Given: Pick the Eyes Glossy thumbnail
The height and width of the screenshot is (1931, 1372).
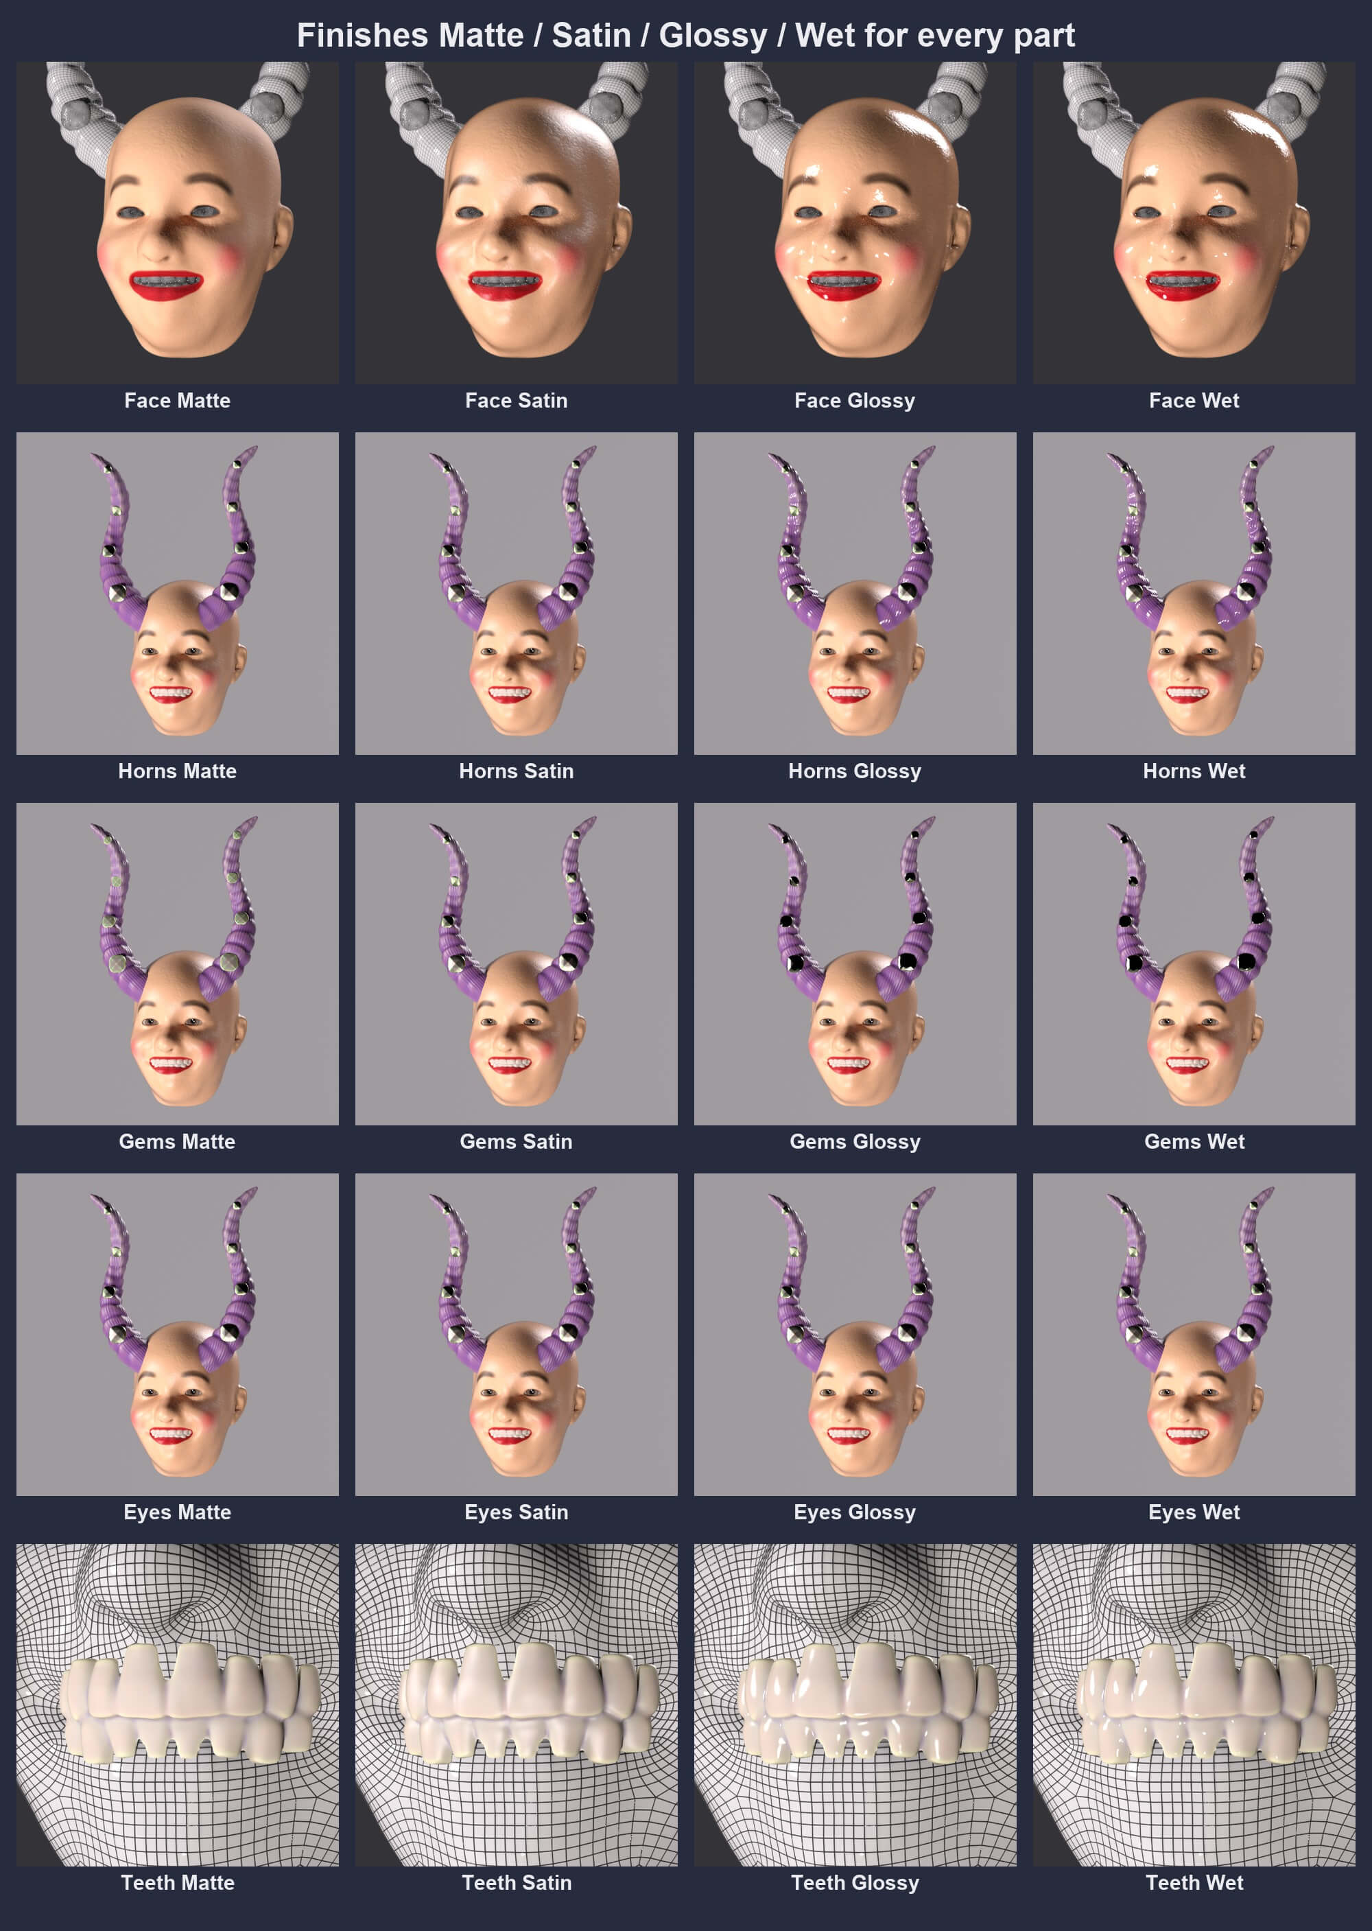Looking at the screenshot, I should [x=855, y=1335].
